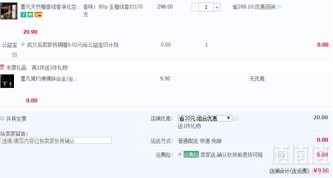Viewport: 333px width, 178px height.
Task: Toggle the 运费险 shipping insurance checkbox
Action: click(x=180, y=154)
